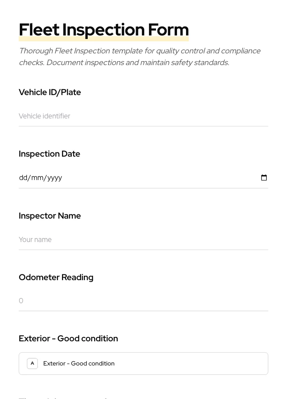Click the Inspection Date heading
287x399 pixels.
50,154
